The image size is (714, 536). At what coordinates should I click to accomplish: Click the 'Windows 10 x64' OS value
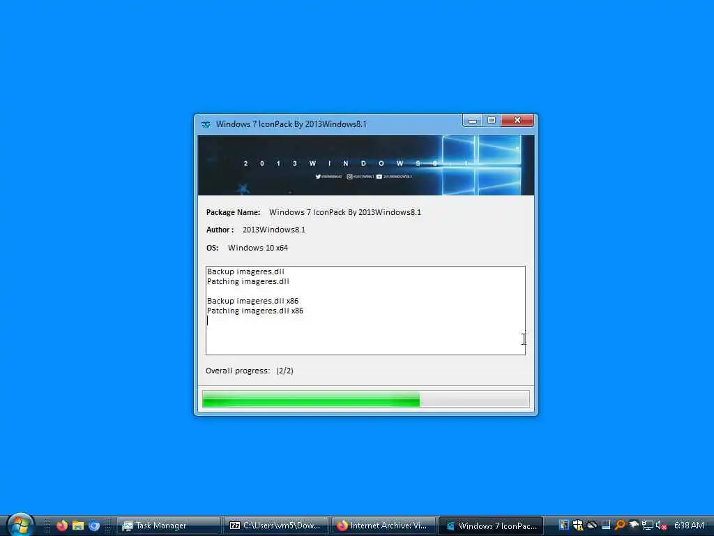click(x=258, y=248)
